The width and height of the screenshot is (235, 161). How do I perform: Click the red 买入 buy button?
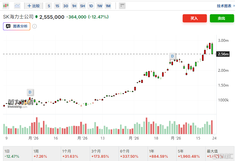click(x=195, y=18)
